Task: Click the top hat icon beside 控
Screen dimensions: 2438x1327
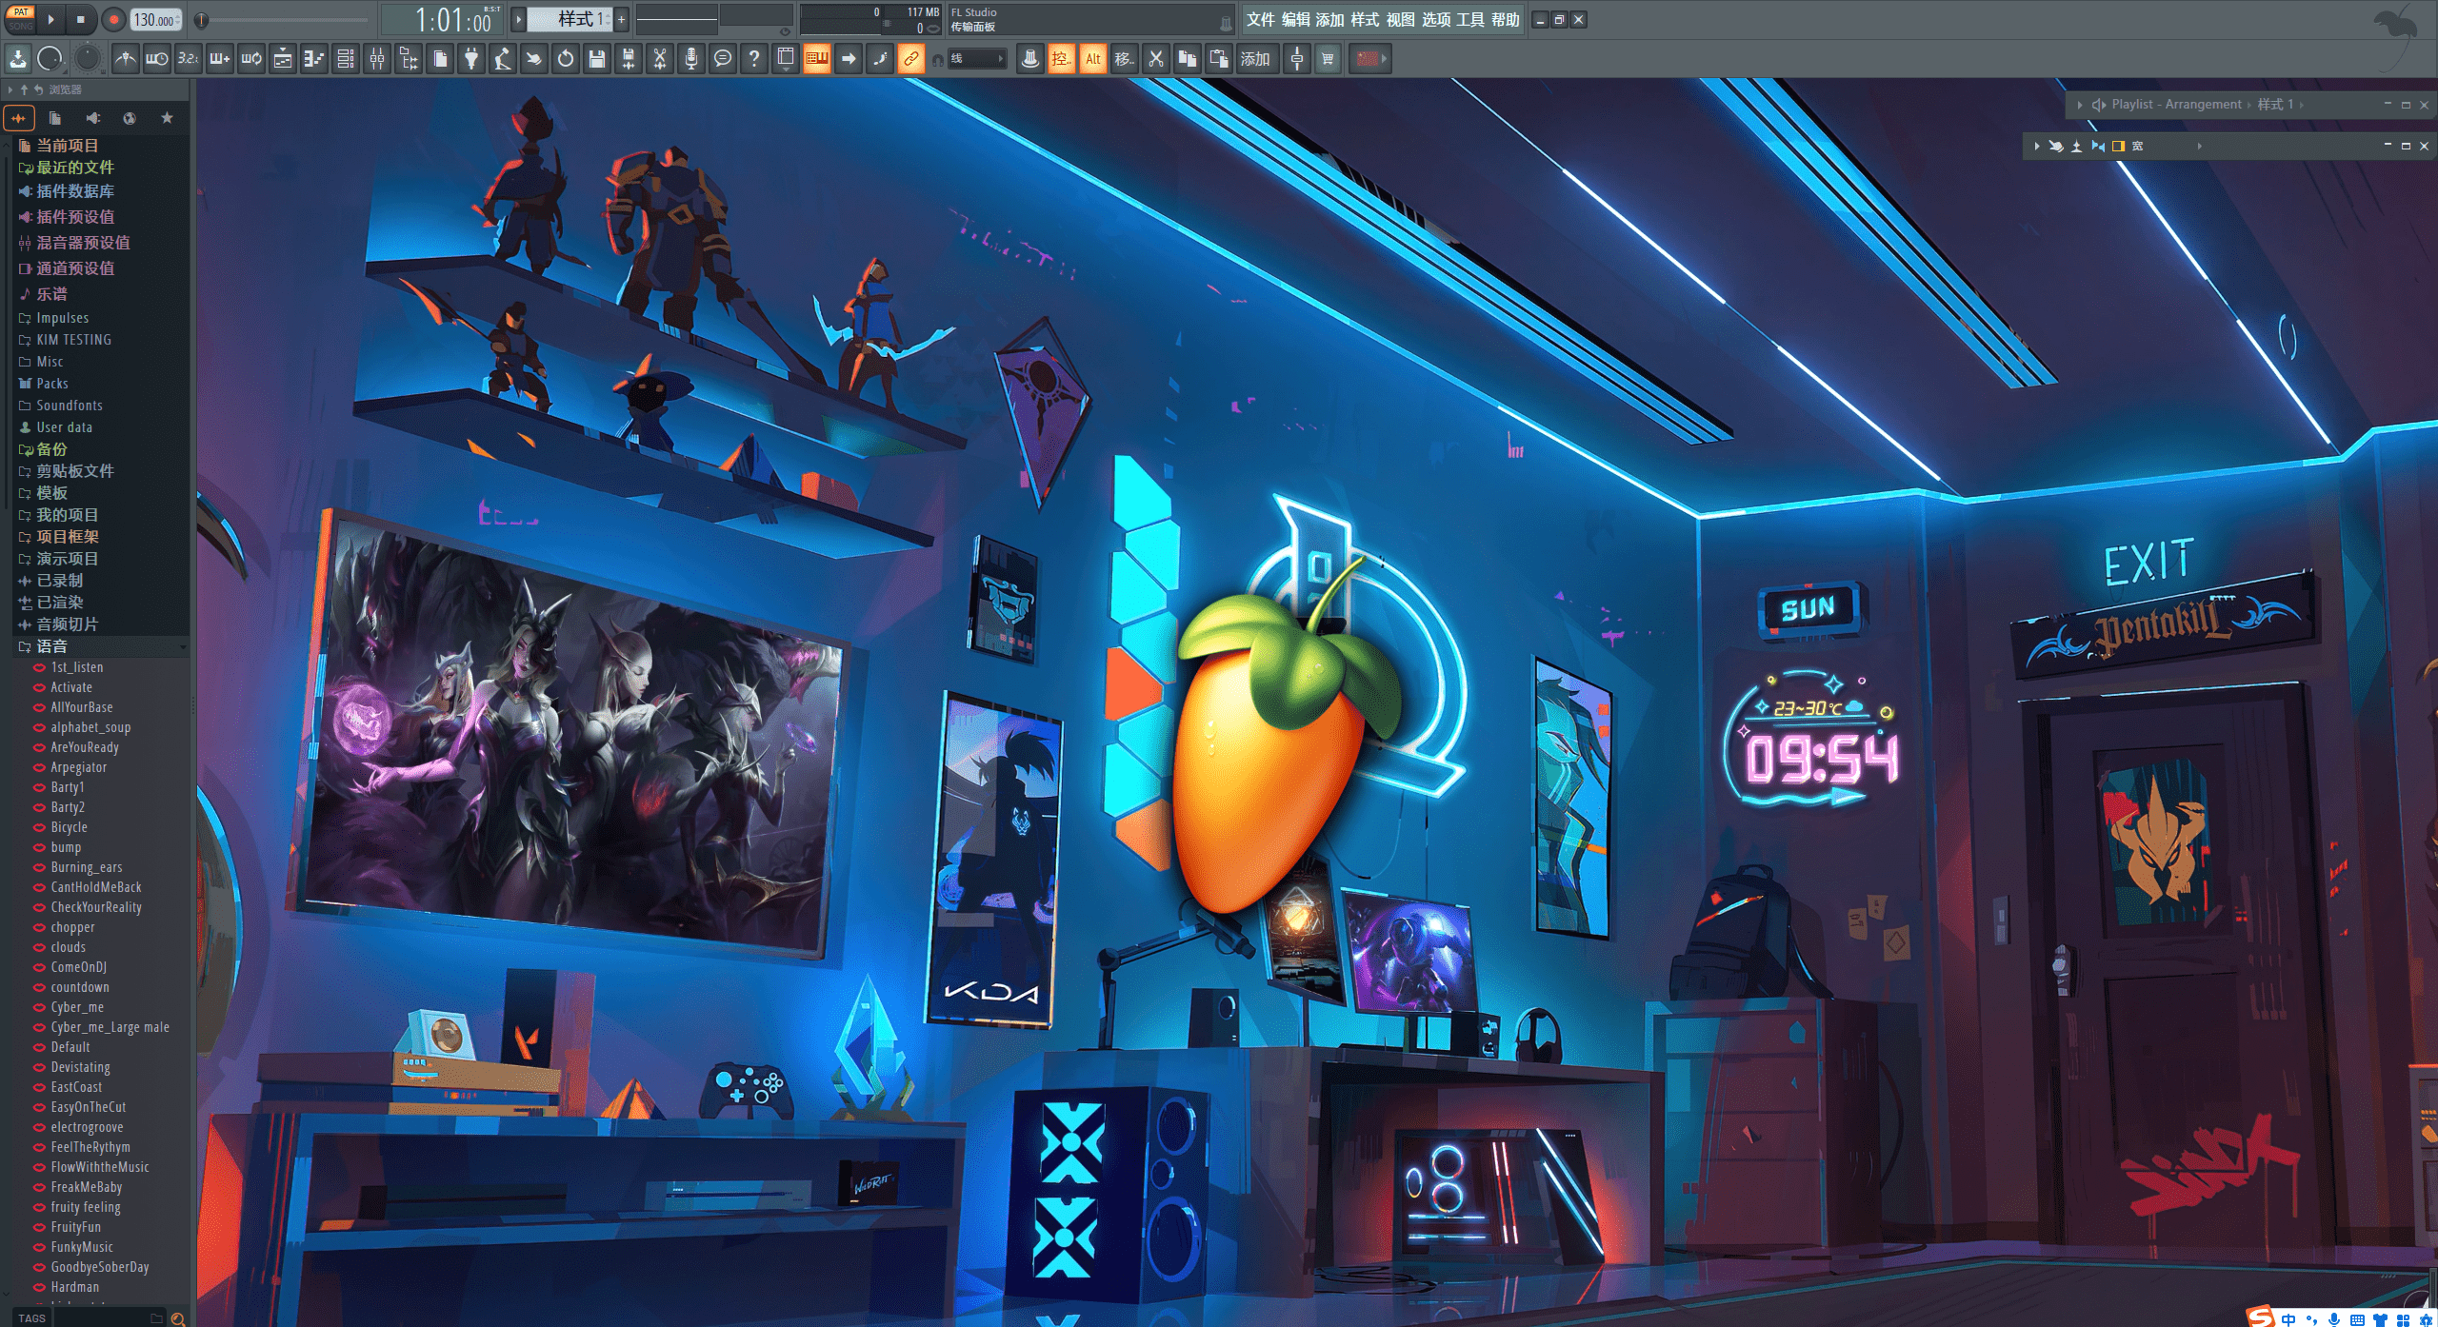Action: pyautogui.click(x=1029, y=59)
